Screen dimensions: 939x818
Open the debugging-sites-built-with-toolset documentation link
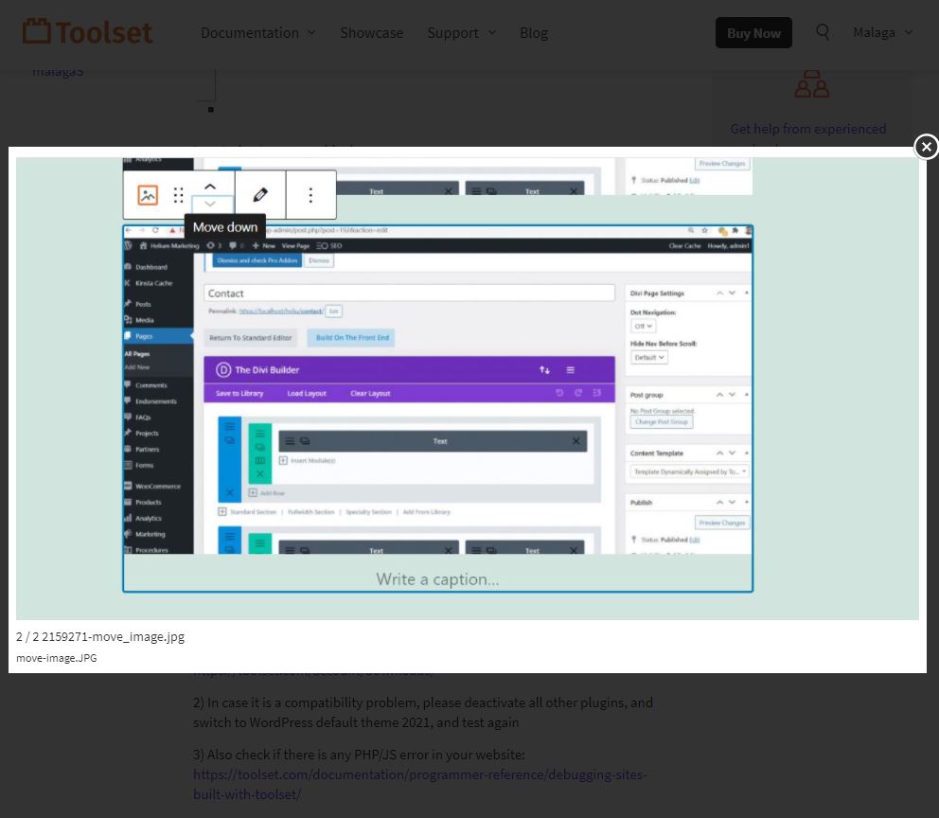[x=419, y=784]
